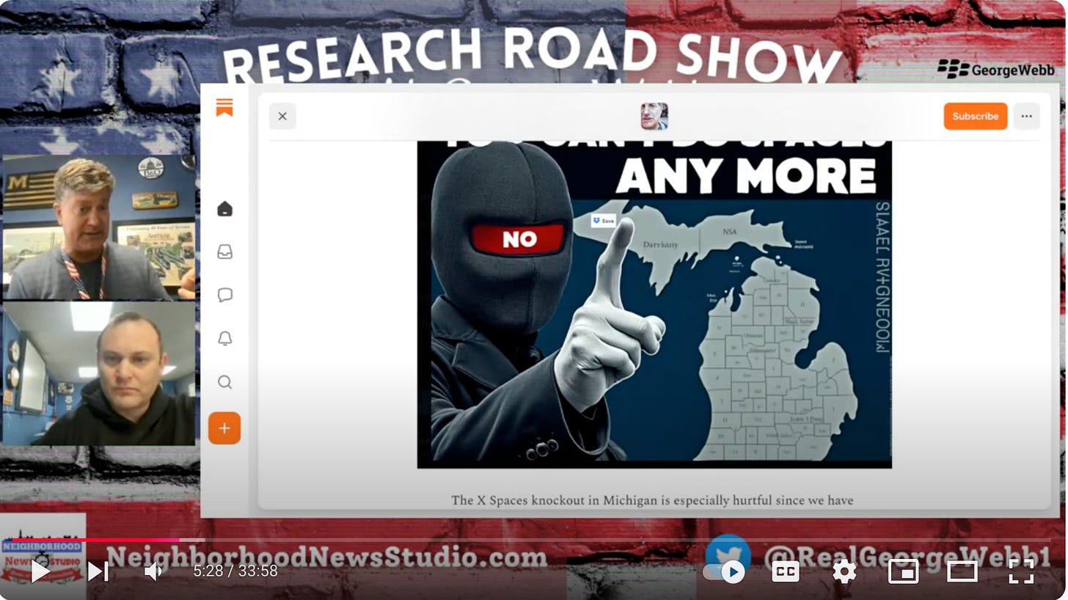The width and height of the screenshot is (1068, 600).
Task: Play the video
Action: tap(40, 571)
